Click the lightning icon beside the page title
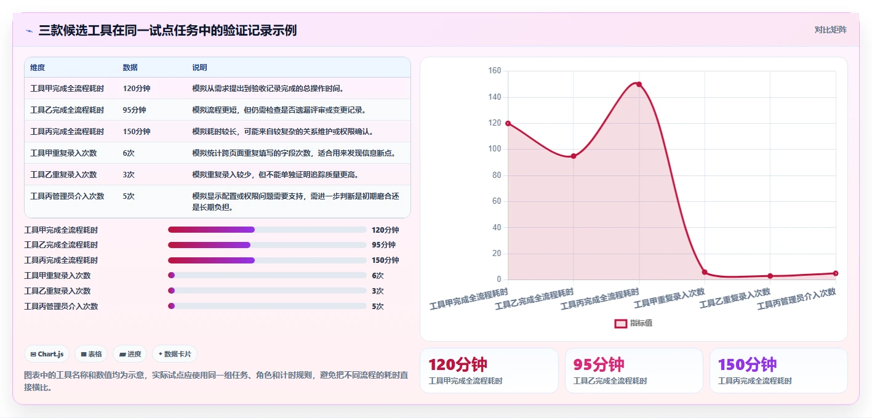Screen dimensions: 872x418 (x=30, y=31)
